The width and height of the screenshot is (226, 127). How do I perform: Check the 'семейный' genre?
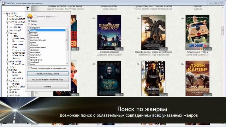pyautogui.click(x=29, y=62)
